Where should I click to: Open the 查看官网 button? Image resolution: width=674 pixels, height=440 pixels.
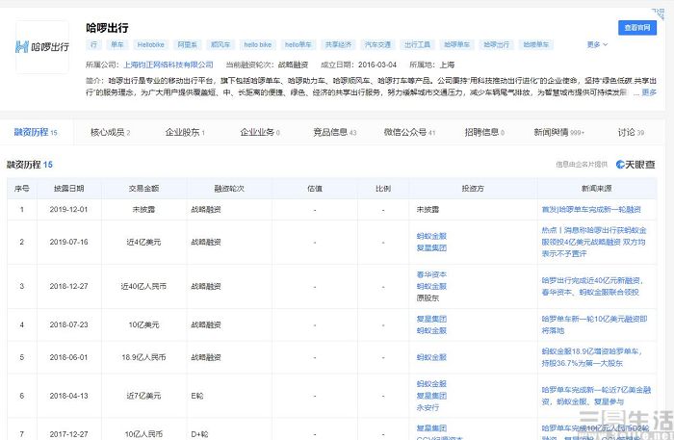[637, 28]
